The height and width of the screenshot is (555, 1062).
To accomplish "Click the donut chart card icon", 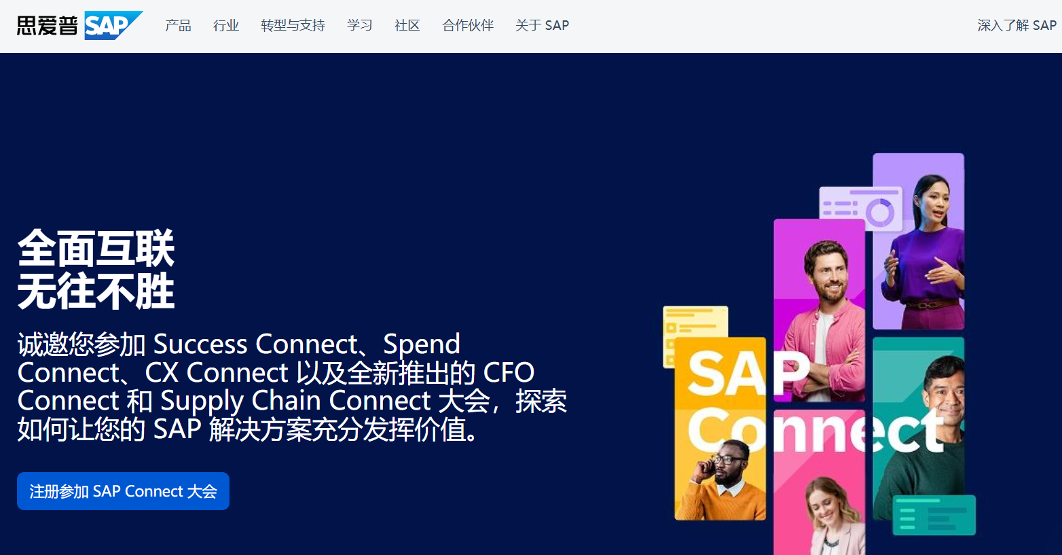I will [861, 209].
